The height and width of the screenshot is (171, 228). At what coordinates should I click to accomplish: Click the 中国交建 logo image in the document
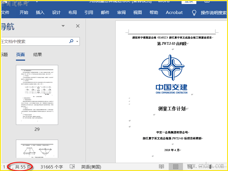coord(172,74)
